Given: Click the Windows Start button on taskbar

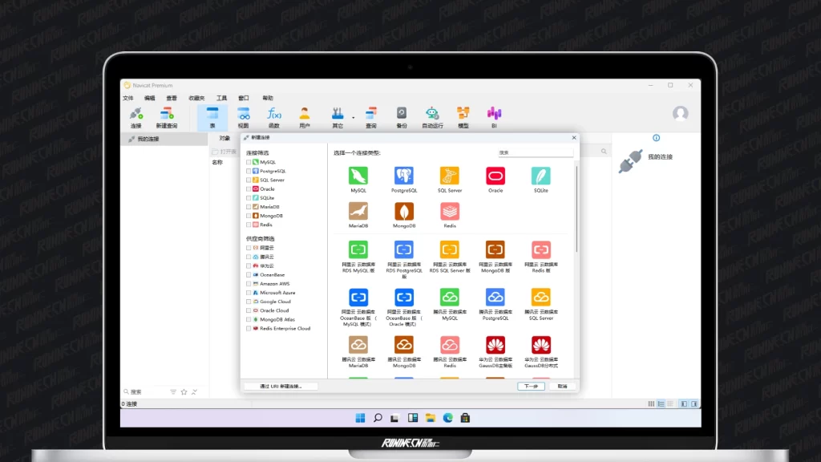Looking at the screenshot, I should (x=360, y=418).
